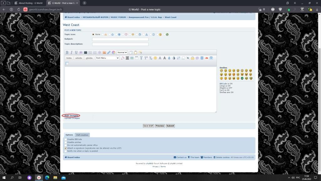
Task: Click the Preview button
Action: click(x=160, y=126)
